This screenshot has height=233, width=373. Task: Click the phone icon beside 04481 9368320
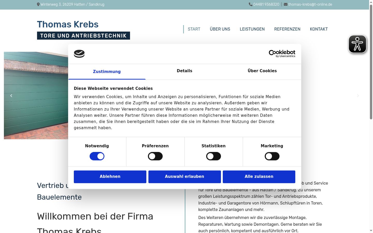coord(250,4)
